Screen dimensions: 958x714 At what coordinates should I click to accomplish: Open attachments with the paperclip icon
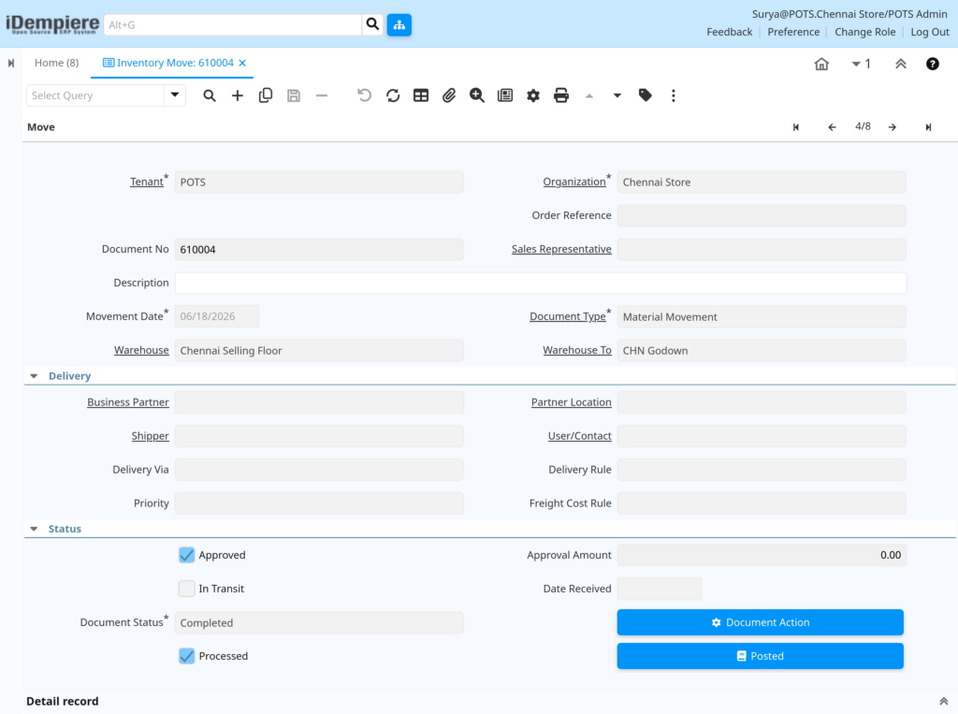[x=449, y=95]
